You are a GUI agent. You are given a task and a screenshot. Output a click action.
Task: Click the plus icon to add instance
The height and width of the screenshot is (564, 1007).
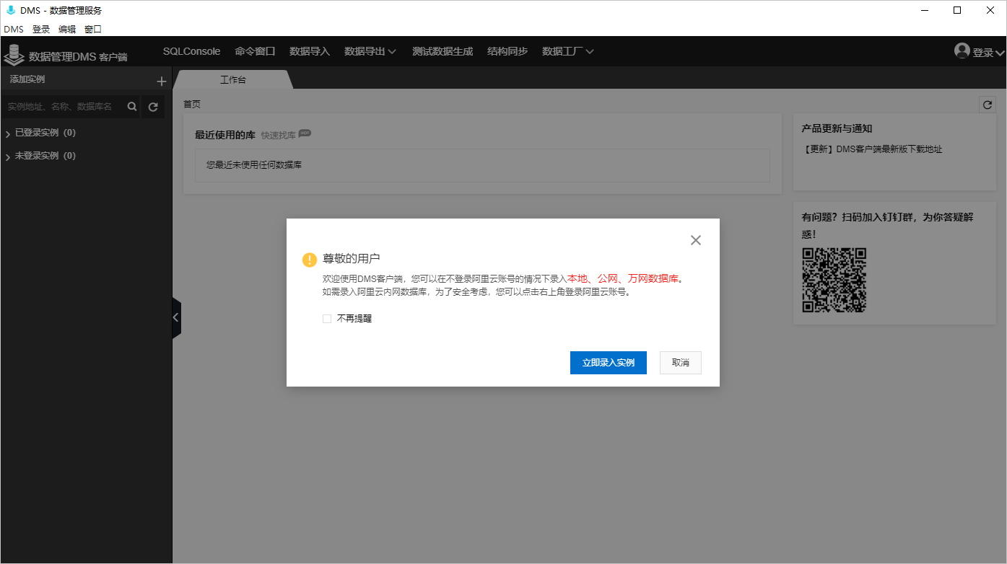coord(162,81)
